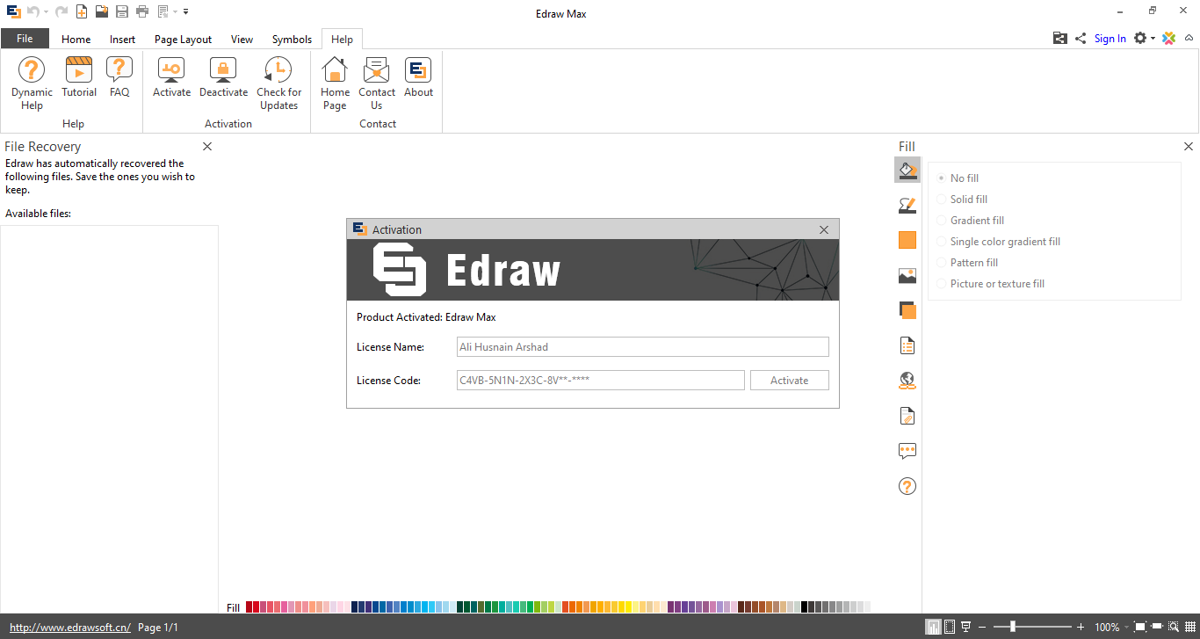Click the colorful Edraw app center icon
Image resolution: width=1200 pixels, height=639 pixels.
click(x=1168, y=38)
